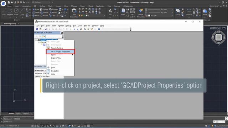Click the Stretch tool
Screen dimensions: 228x128
click(x=44, y=12)
